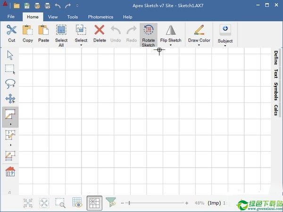This screenshot has width=283, height=212.
Task: Click the Cut scissors icon
Action: tap(11, 31)
